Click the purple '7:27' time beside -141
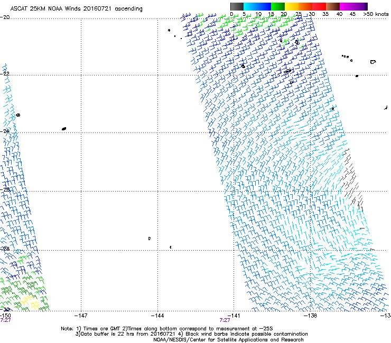 225,320
